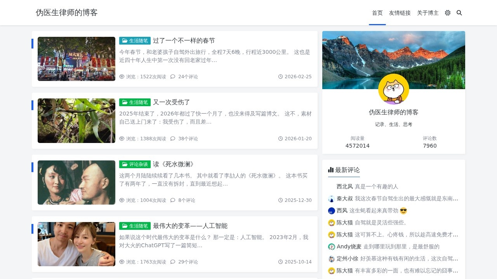This screenshot has width=497, height=279.
Task: Click 38个评论 text on second post
Action: tap(188, 138)
